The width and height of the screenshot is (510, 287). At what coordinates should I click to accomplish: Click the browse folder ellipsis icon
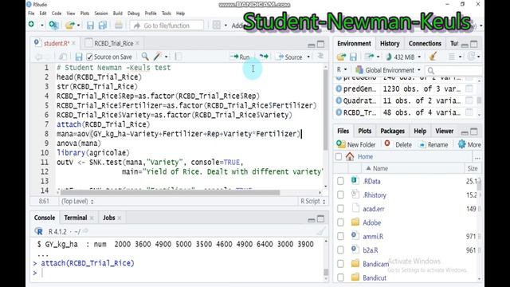477,158
